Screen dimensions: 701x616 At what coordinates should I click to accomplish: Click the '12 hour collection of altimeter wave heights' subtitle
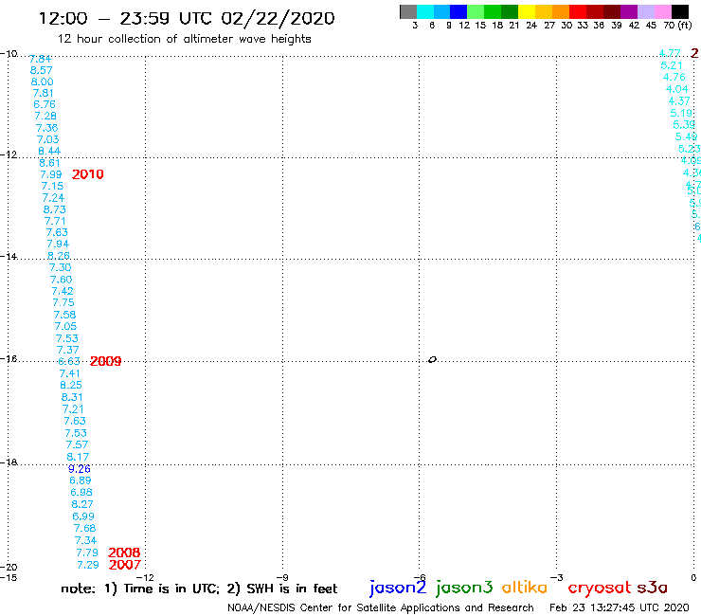[184, 40]
